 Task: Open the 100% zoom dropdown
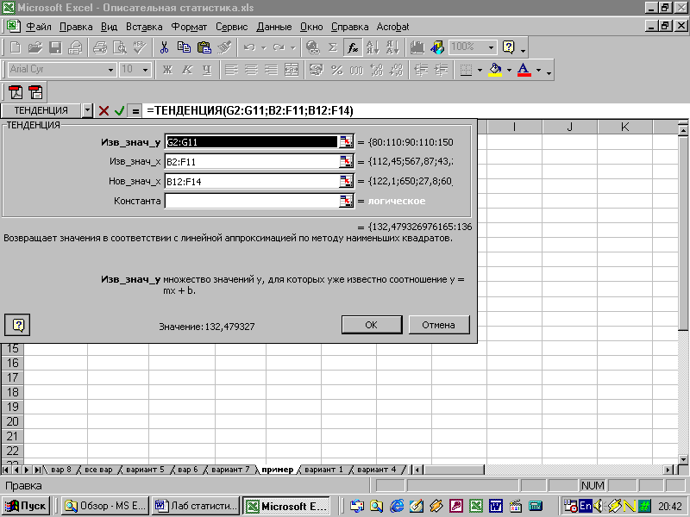click(491, 47)
